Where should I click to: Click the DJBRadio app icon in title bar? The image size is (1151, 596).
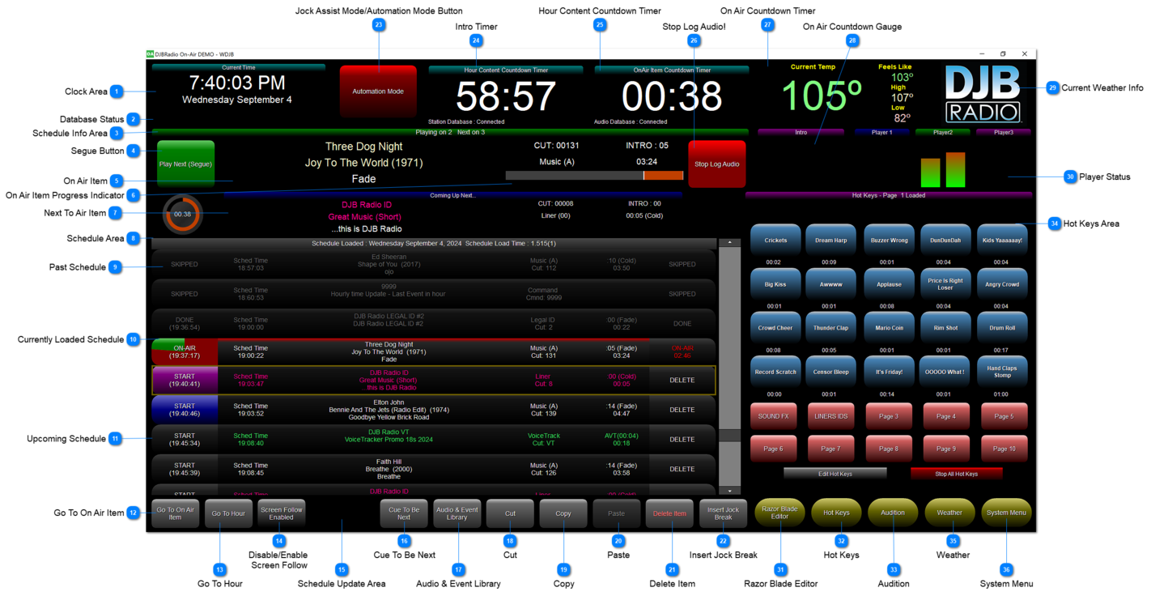150,54
